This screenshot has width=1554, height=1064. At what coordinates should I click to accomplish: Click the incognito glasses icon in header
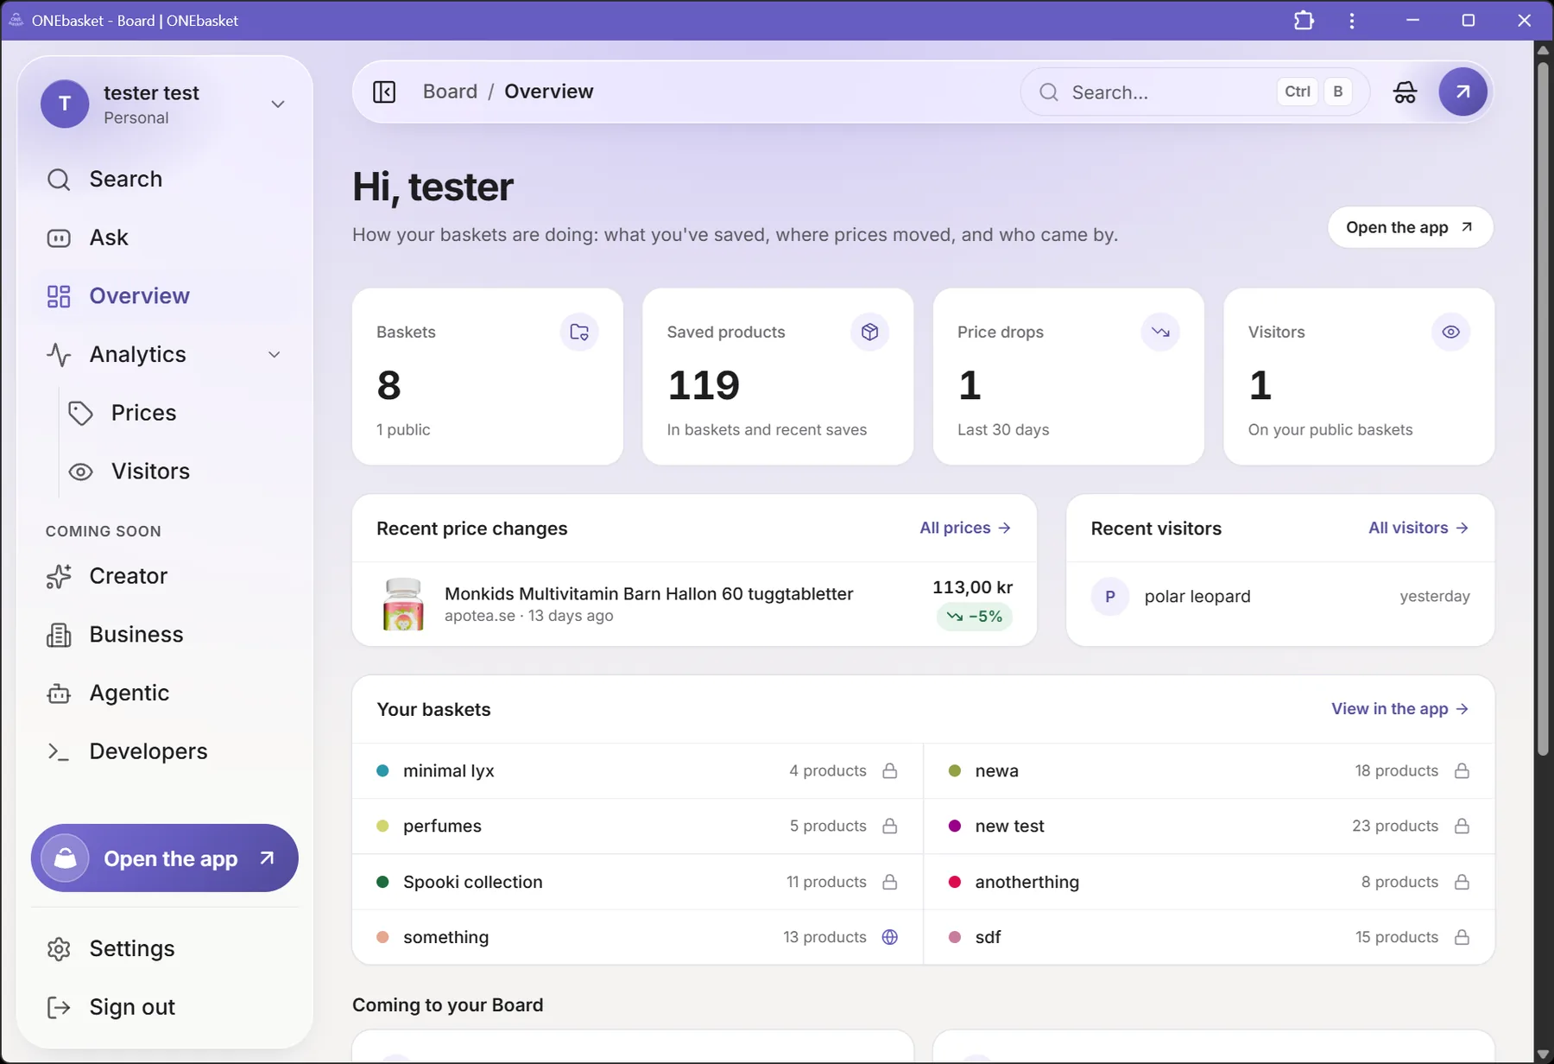pos(1405,92)
